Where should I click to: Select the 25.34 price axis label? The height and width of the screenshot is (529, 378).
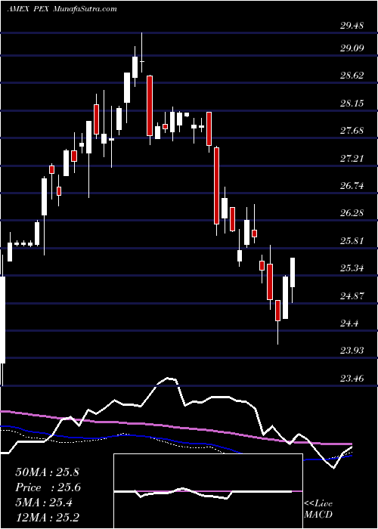[352, 268]
